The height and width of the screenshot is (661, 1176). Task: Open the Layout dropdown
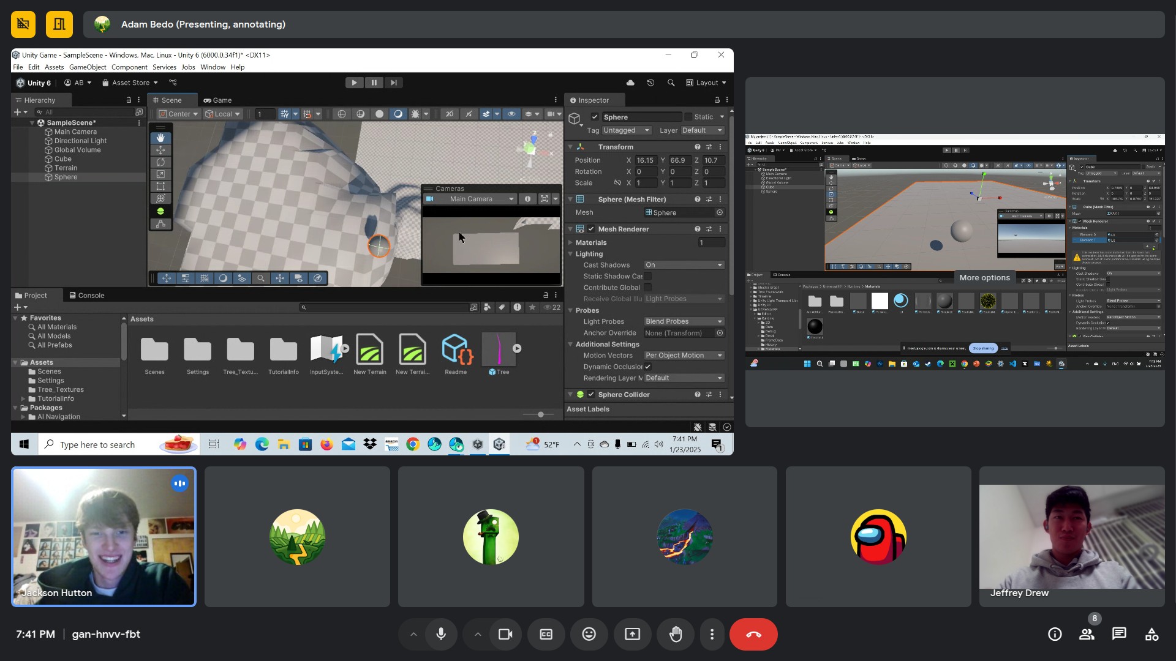(706, 83)
